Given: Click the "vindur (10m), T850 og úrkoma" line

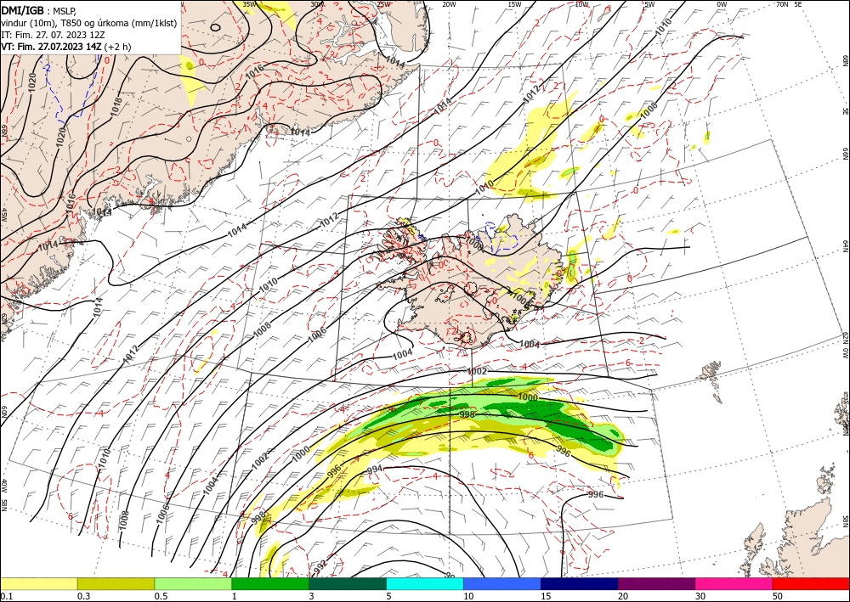Looking at the screenshot, I should click(88, 23).
